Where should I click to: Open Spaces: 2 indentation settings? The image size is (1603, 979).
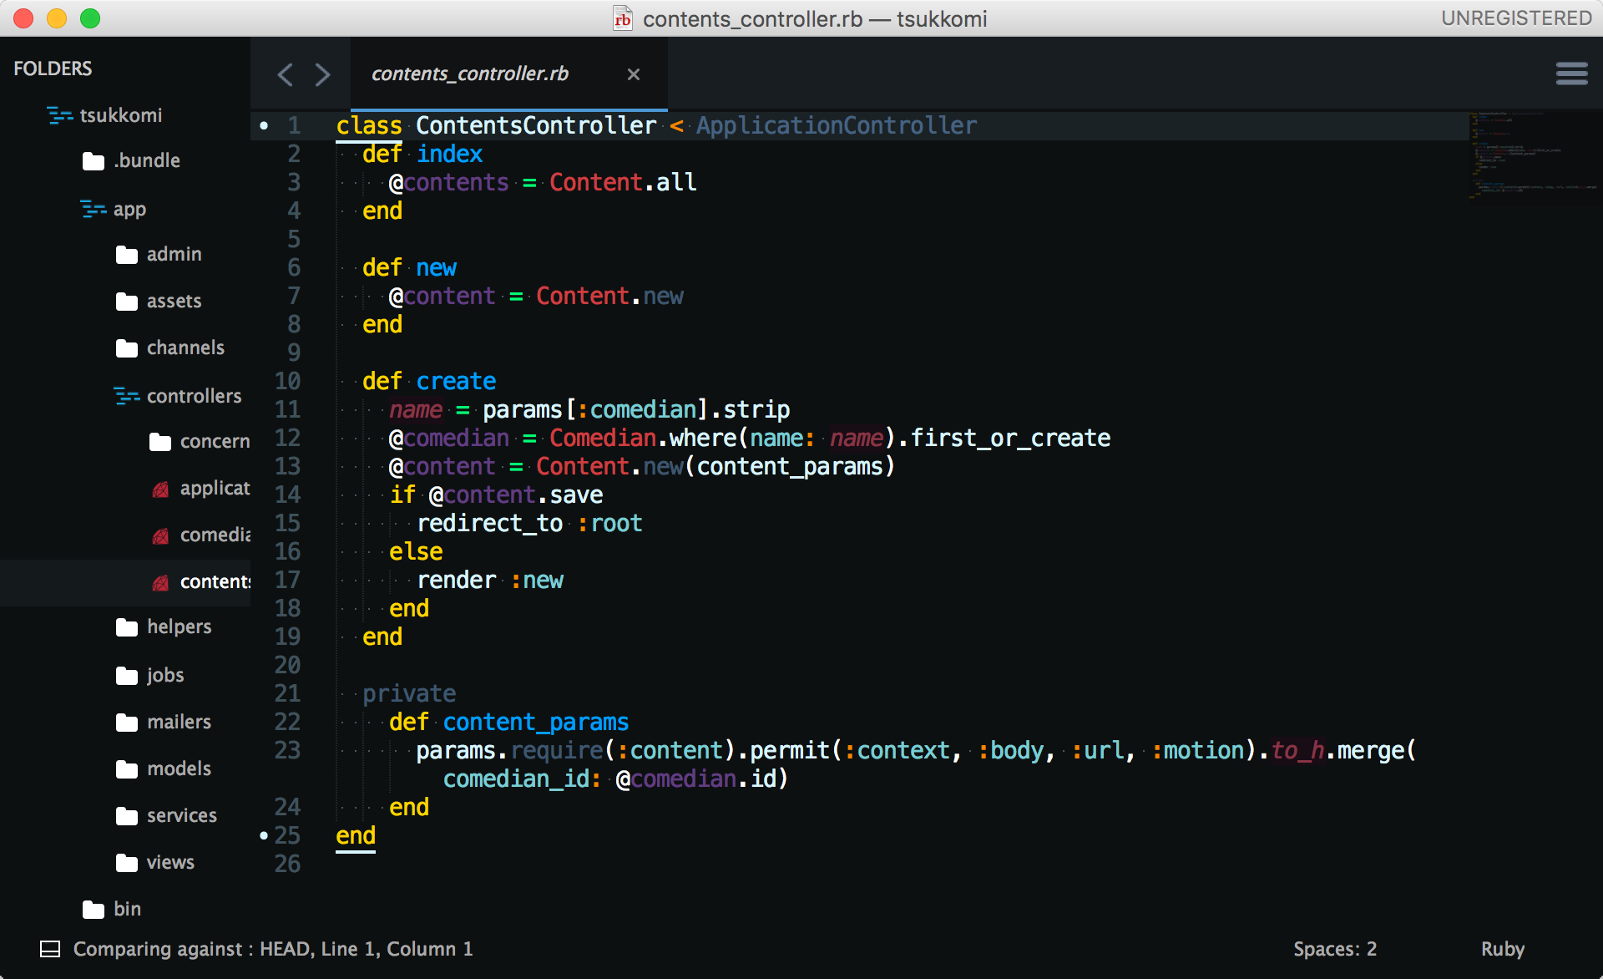tap(1334, 949)
